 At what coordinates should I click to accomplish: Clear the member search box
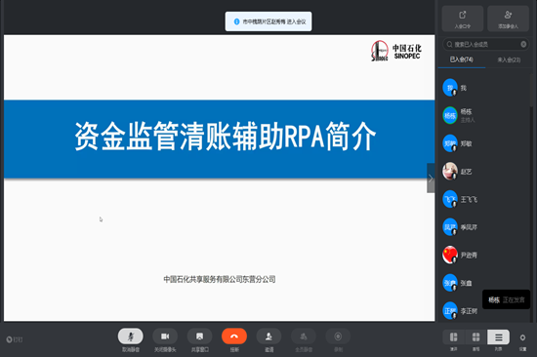click(x=523, y=44)
